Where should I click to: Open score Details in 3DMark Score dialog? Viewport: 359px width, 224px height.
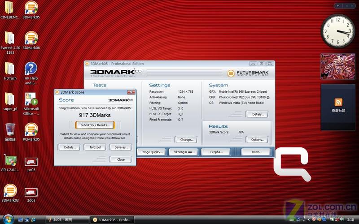pos(70,147)
